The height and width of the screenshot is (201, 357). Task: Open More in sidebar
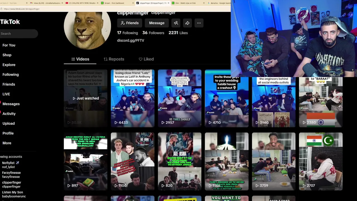click(x=7, y=143)
